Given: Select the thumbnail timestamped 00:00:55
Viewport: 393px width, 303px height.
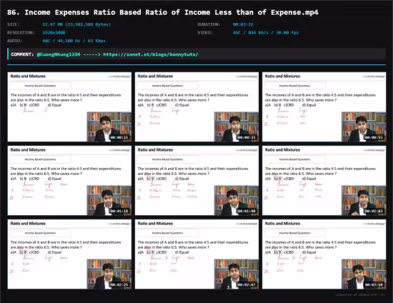Looking at the screenshot, I should coord(324,107).
